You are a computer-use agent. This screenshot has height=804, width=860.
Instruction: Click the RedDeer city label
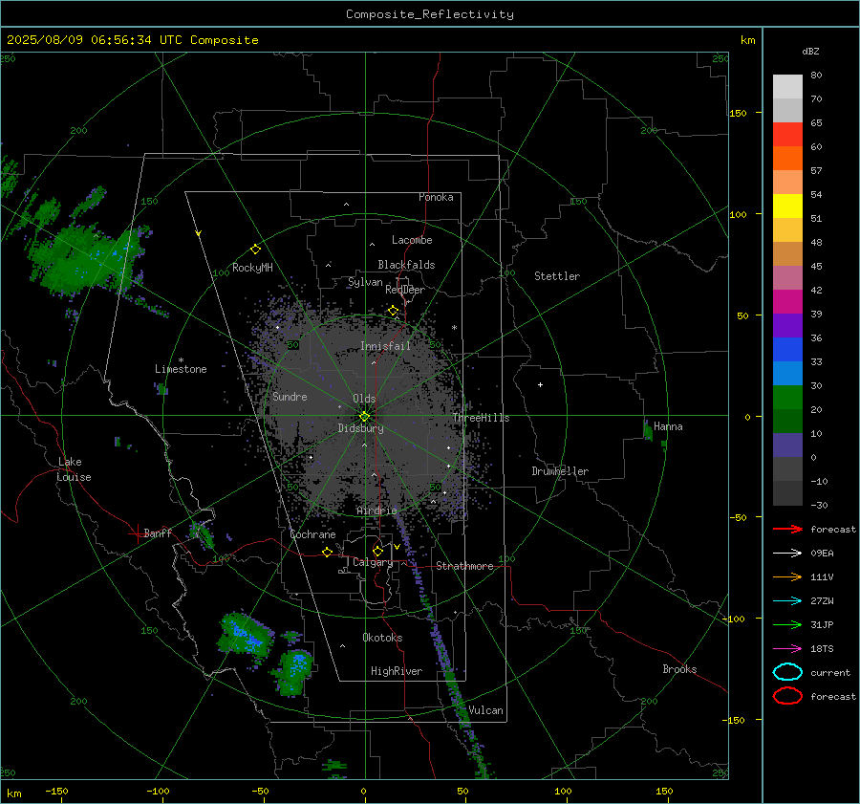[x=405, y=290]
